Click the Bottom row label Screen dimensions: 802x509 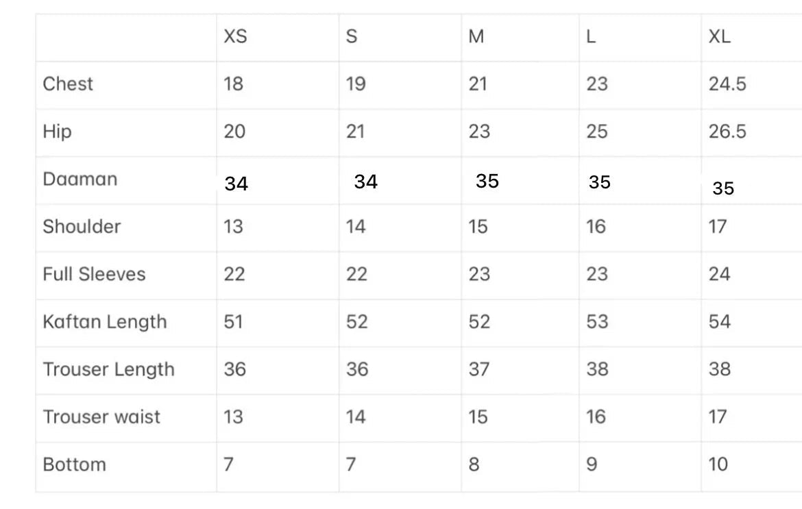click(x=74, y=464)
